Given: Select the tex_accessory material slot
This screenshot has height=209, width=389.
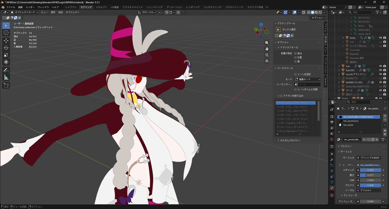Looking at the screenshot, I should [359, 121].
